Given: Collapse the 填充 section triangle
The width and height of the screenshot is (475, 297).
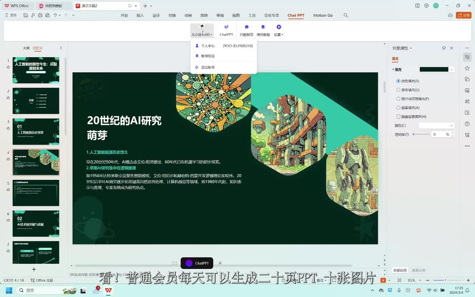Looking at the screenshot, I should 393,70.
